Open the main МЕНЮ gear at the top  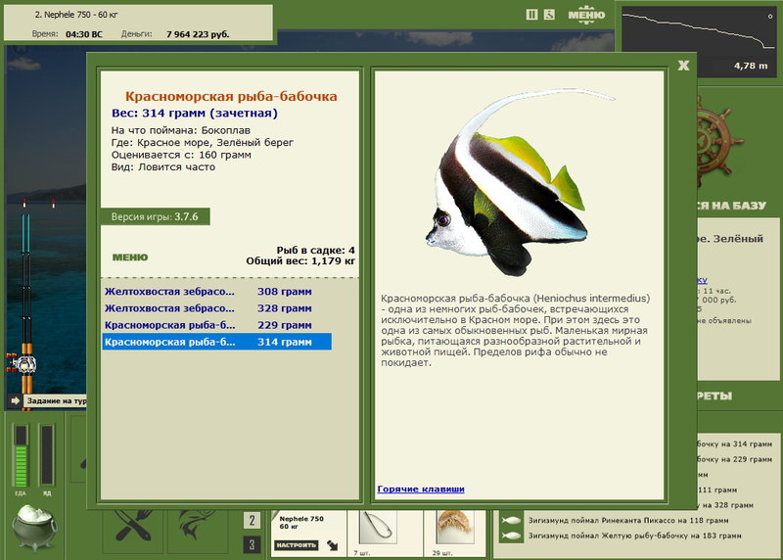point(586,15)
